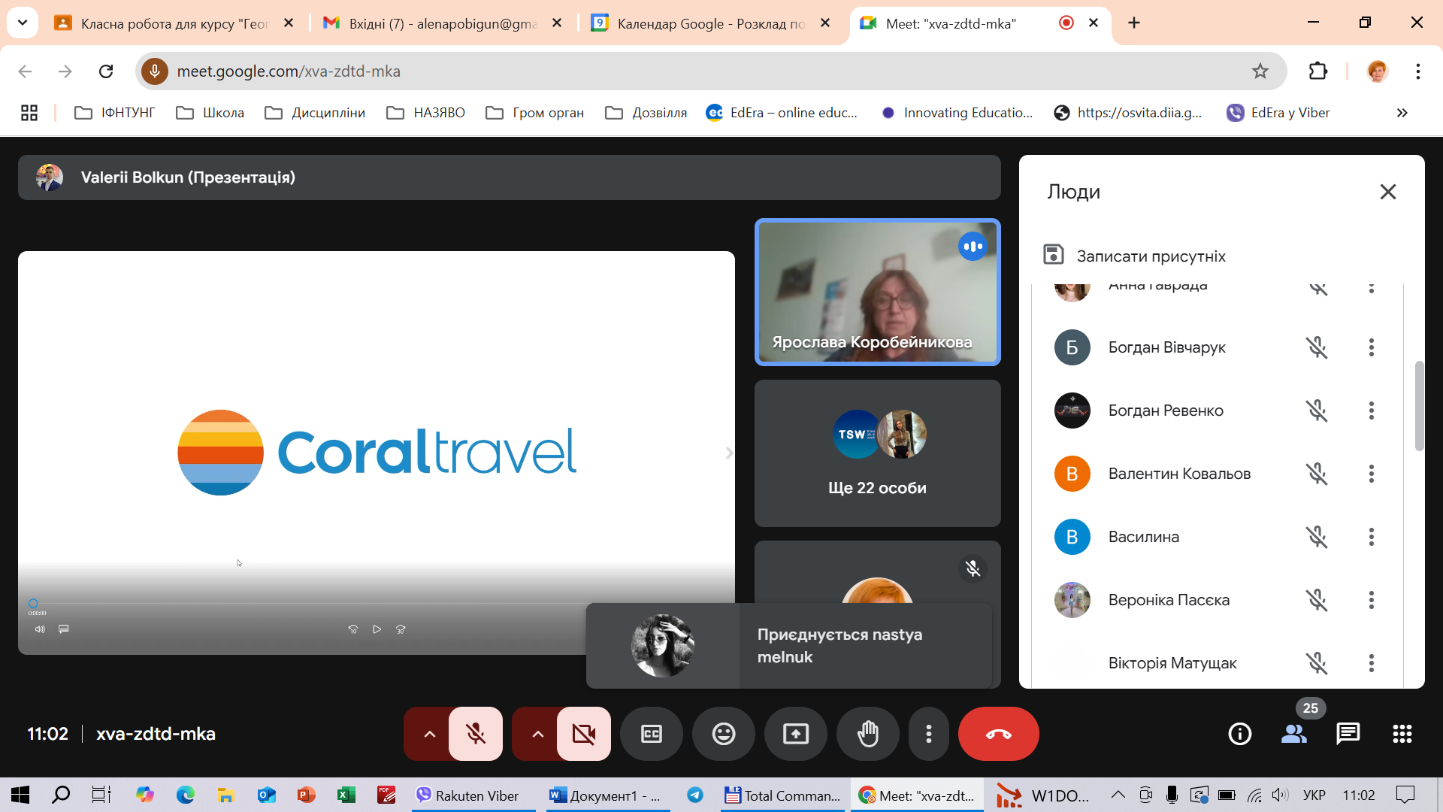Image resolution: width=1443 pixels, height=812 pixels.
Task: Open meeting details info icon
Action: point(1239,734)
